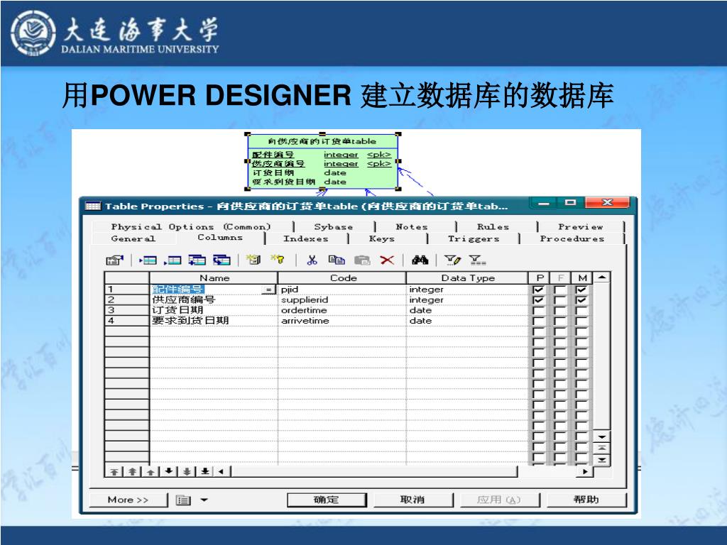
Task: Click the 'ordertime' code cell
Action: [x=342, y=310]
